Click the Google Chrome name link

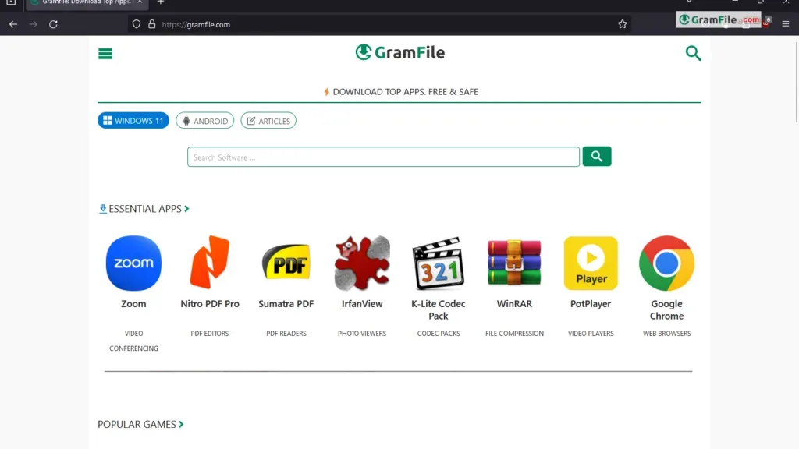tap(666, 310)
